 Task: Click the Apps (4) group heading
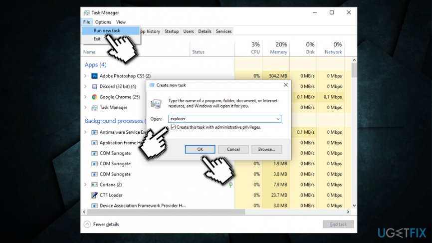point(95,65)
